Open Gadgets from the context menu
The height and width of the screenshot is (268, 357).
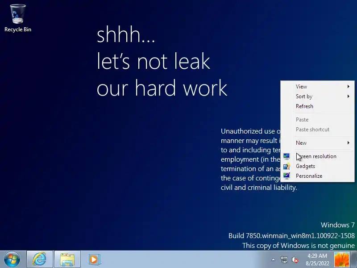coord(317,166)
